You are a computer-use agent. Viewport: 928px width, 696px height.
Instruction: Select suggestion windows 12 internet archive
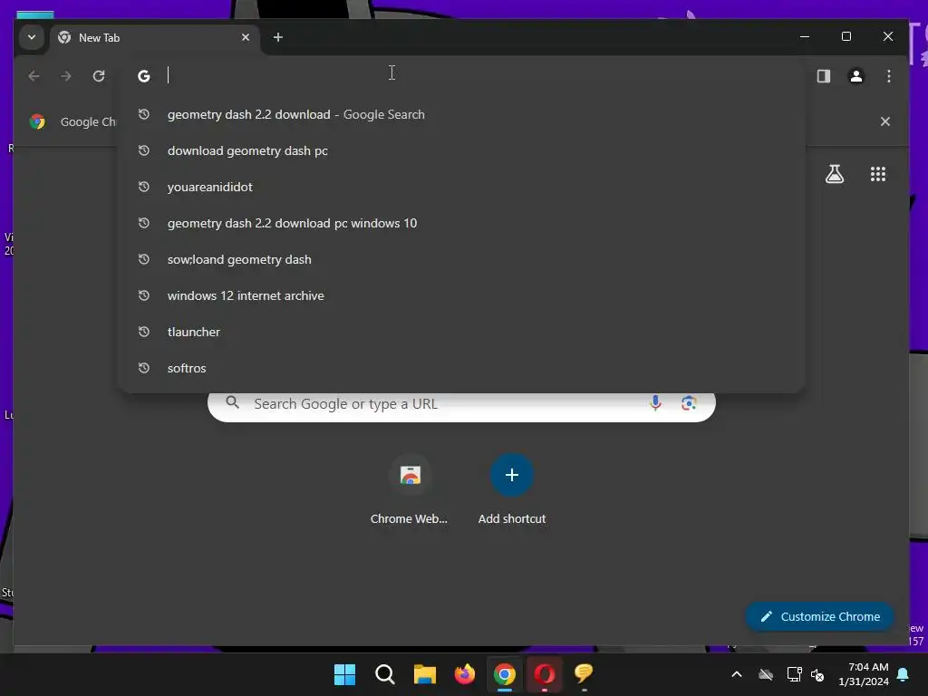461,295
